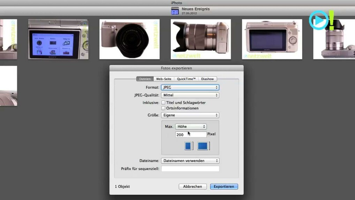
Task: Select camera back display thumbnail
Action: tap(272, 39)
